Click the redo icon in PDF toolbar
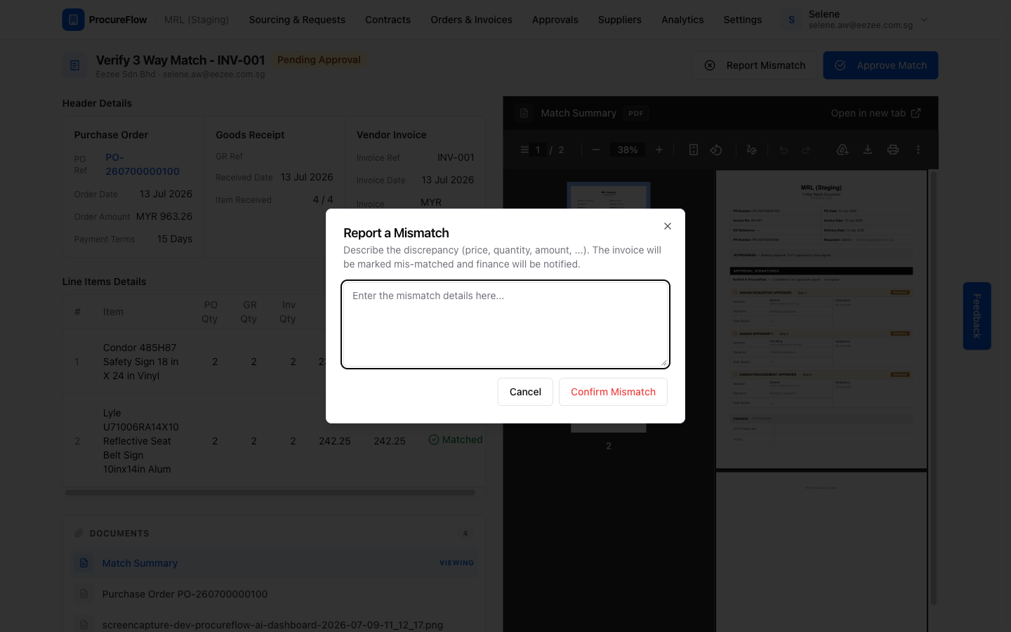This screenshot has width=1011, height=632. tap(806, 150)
